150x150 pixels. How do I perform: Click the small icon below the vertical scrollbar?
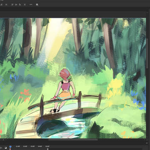[x=147, y=143]
